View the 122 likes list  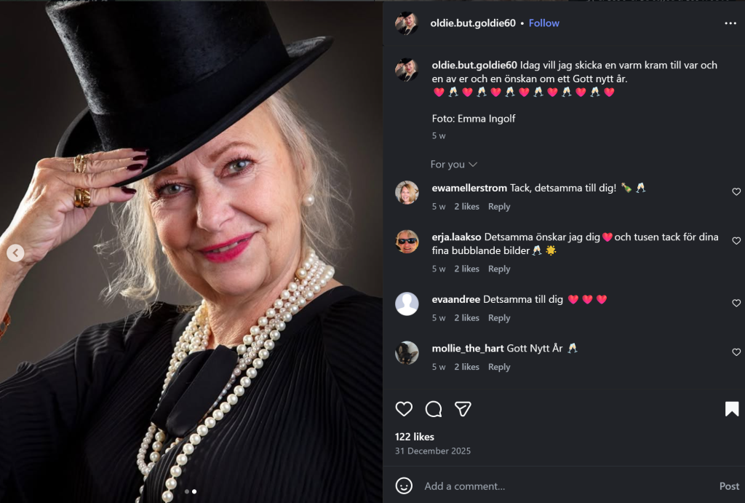tap(414, 437)
